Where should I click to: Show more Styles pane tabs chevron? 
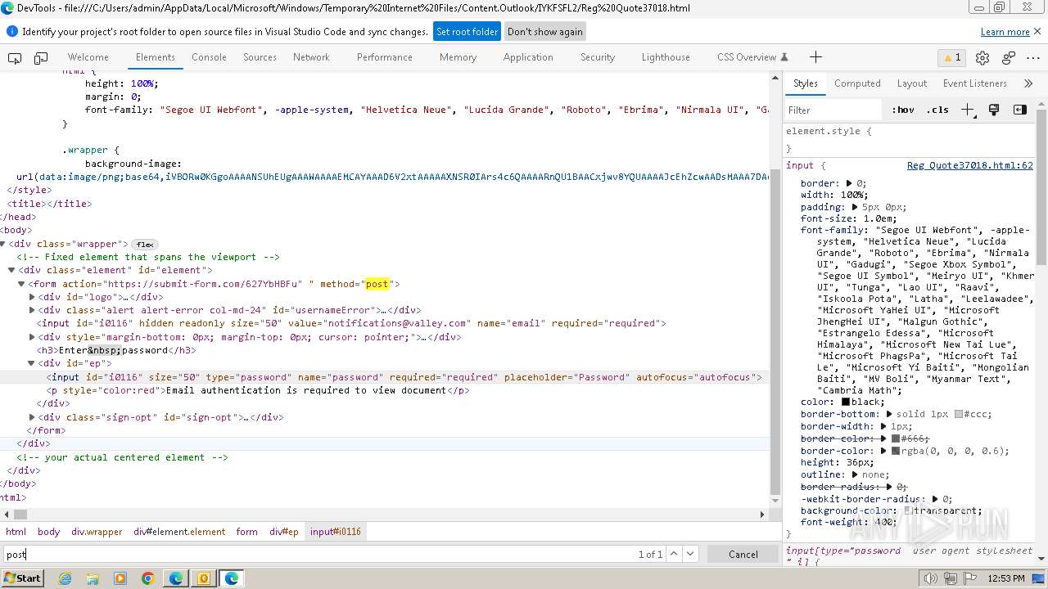[x=1028, y=83]
